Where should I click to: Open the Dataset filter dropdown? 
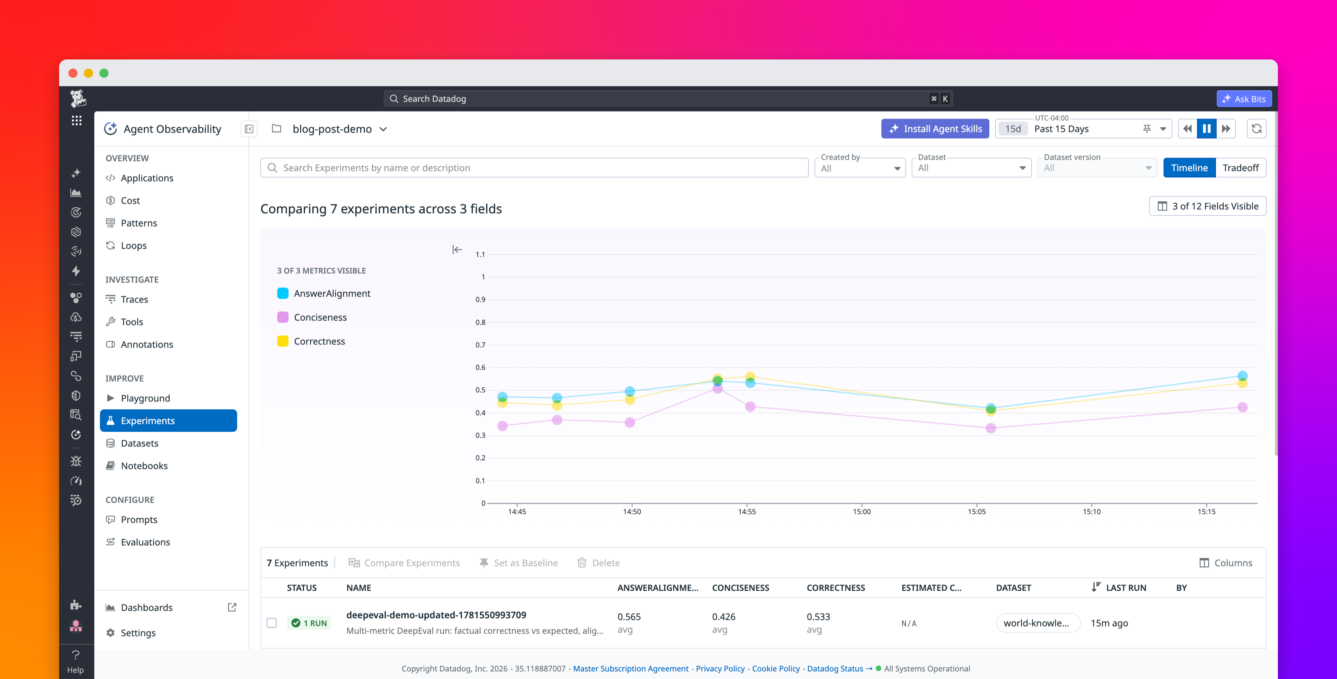tap(971, 168)
